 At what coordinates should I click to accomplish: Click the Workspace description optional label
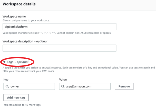(25, 41)
